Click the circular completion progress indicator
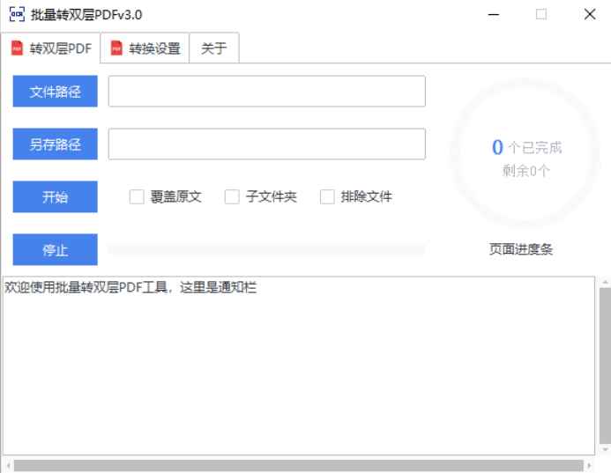 pos(525,152)
